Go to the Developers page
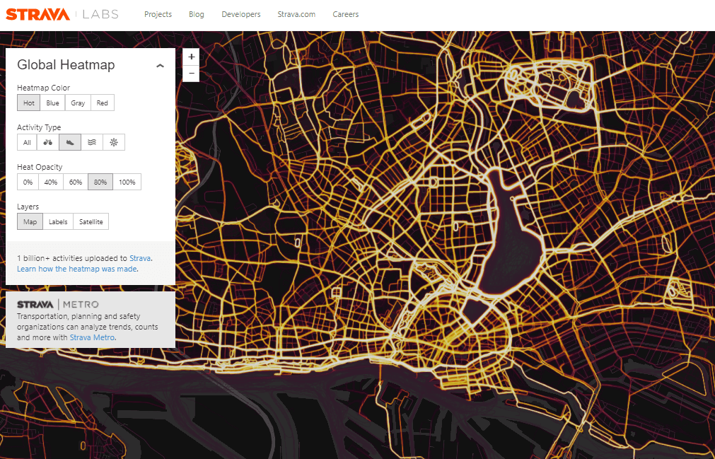The height and width of the screenshot is (459, 715). tap(241, 14)
